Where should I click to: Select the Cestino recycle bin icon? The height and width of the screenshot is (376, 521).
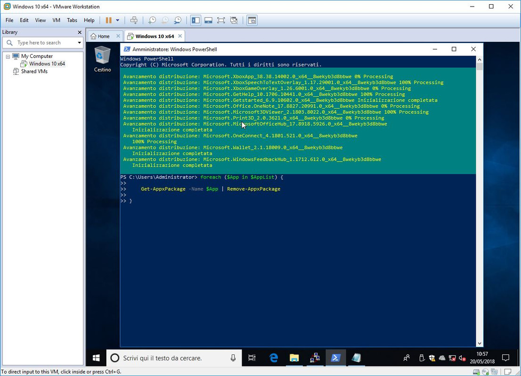(x=102, y=59)
